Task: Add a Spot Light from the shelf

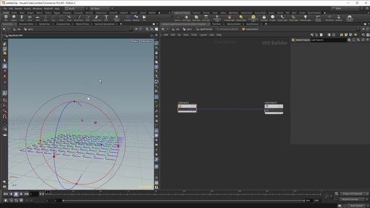Action: (196, 18)
